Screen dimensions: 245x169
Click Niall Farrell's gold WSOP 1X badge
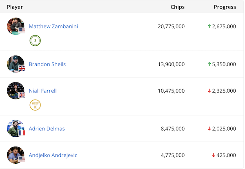tap(35, 105)
